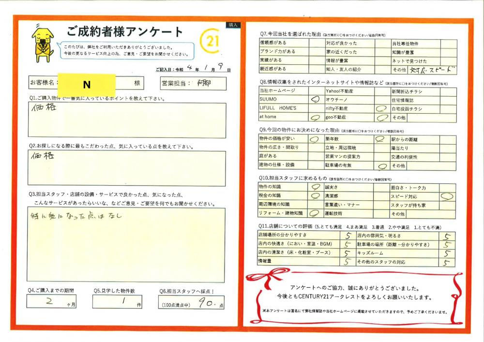484x342 pixels.
Task: Click the ご成約者様アンケート title heading
Action: 125,32
